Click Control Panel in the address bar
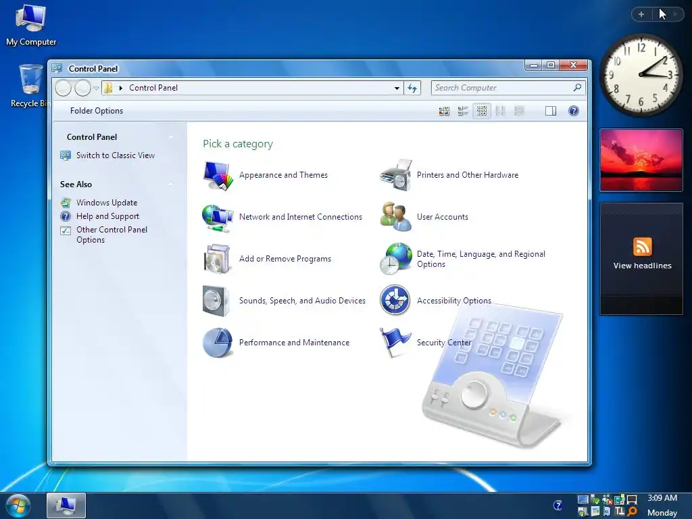The width and height of the screenshot is (692, 519). (153, 88)
